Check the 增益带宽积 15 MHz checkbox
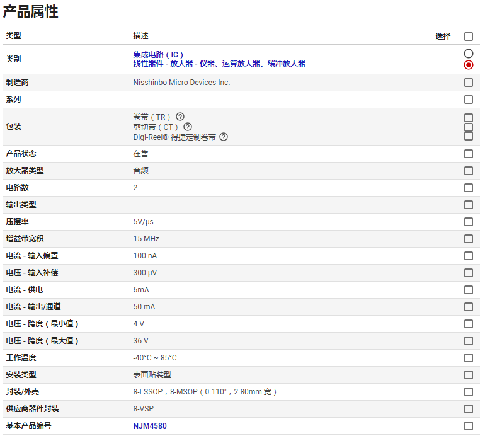The height and width of the screenshot is (443, 485). pos(468,239)
